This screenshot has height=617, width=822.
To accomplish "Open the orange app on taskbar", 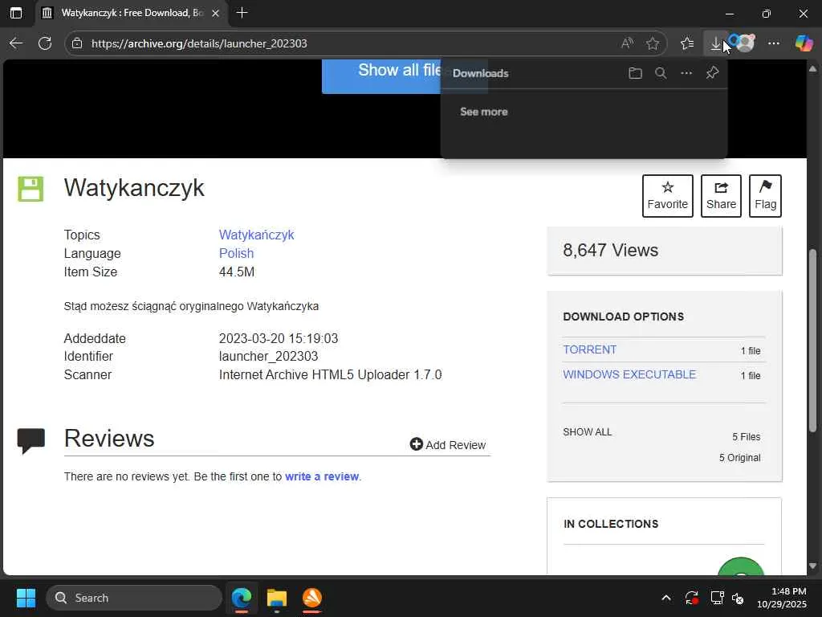I will tap(312, 598).
